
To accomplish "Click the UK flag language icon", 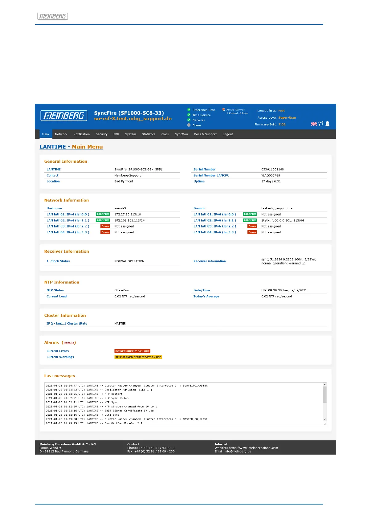I will 314,124.
